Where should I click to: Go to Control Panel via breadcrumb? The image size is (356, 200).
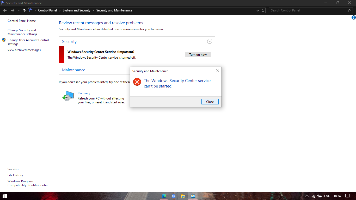click(47, 10)
